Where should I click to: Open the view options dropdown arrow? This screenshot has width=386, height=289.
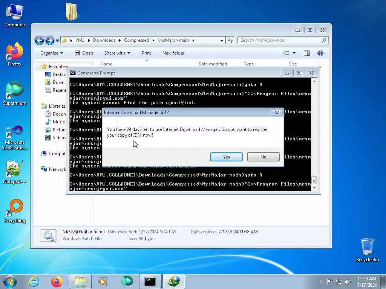point(294,53)
